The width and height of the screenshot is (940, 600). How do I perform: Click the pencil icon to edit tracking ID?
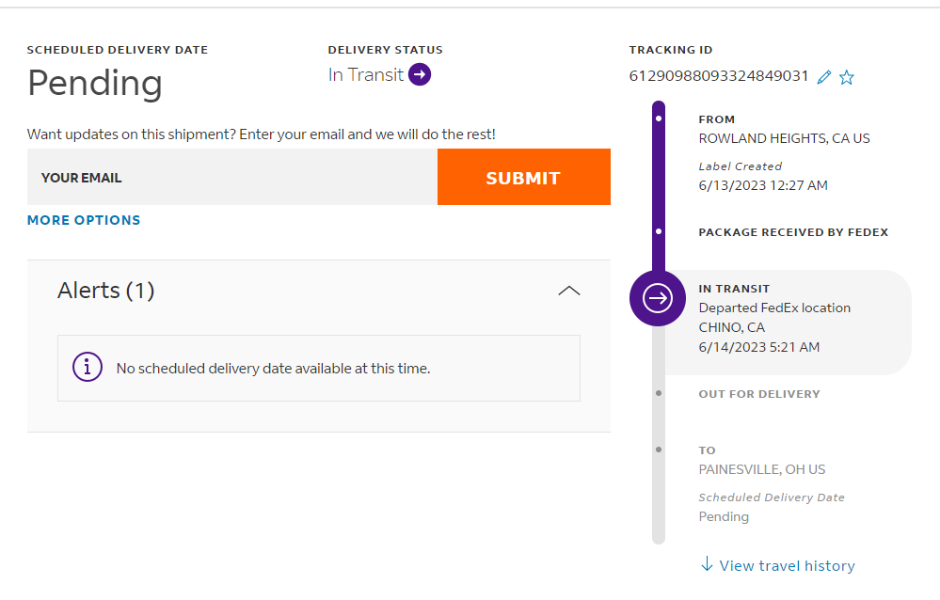tap(824, 77)
